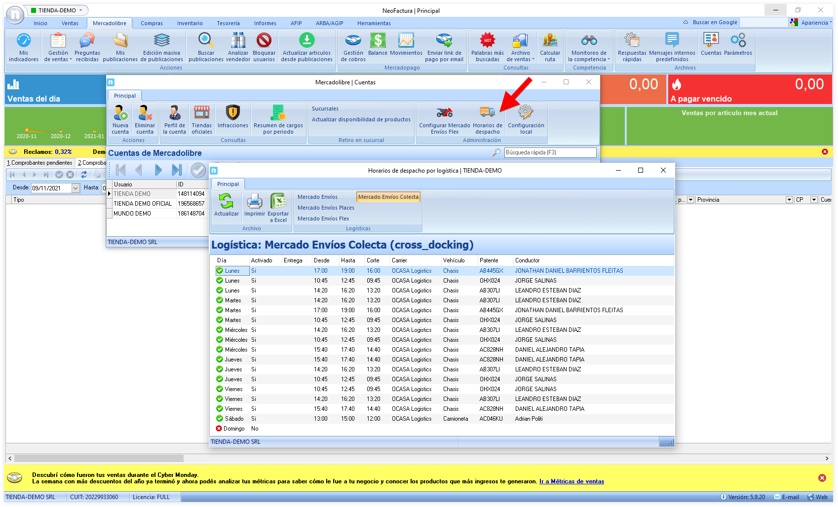The height and width of the screenshot is (507, 838).
Task: Click the Actualizar icon in the logistics window
Action: (226, 202)
